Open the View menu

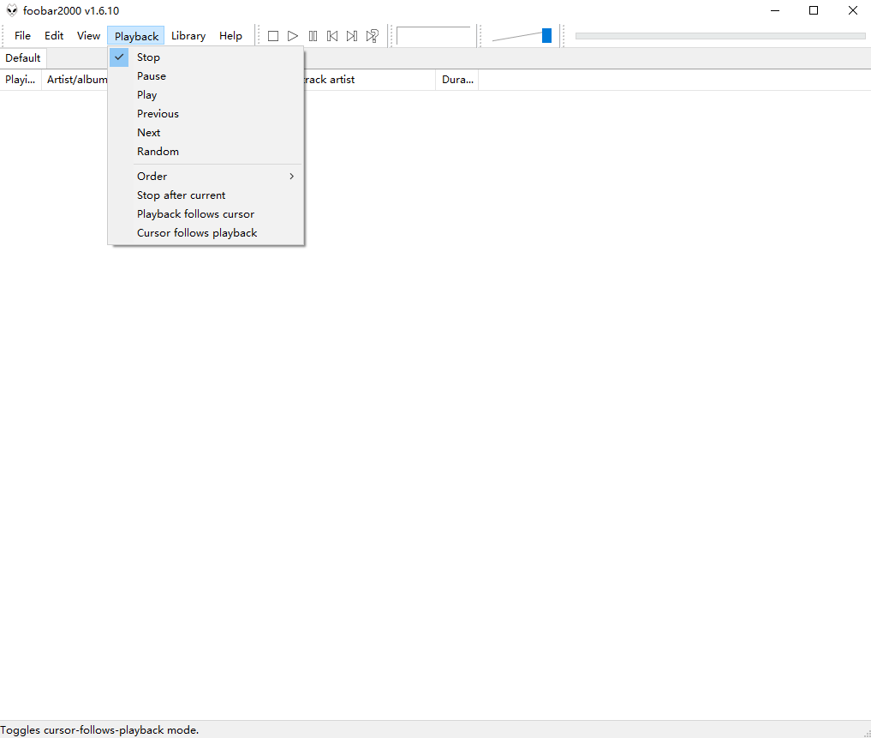[88, 36]
